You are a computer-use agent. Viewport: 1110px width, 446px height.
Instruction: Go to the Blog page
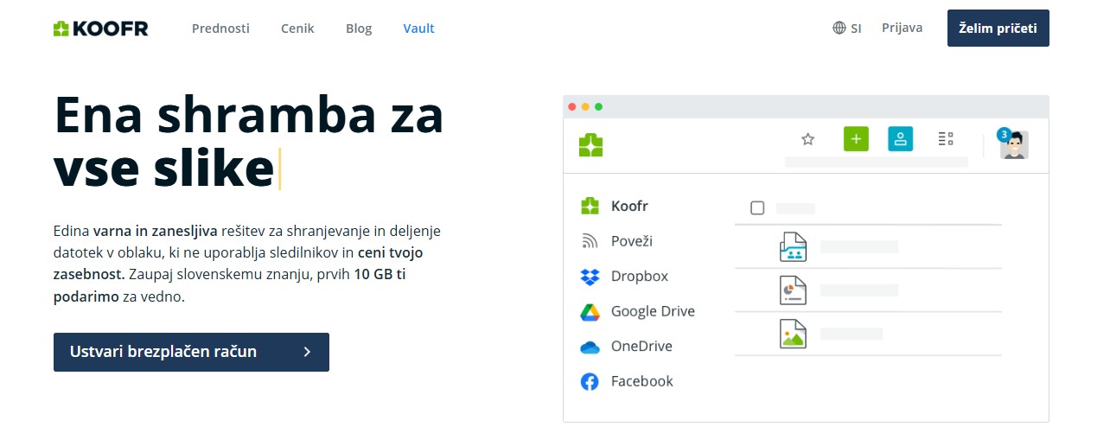359,29
